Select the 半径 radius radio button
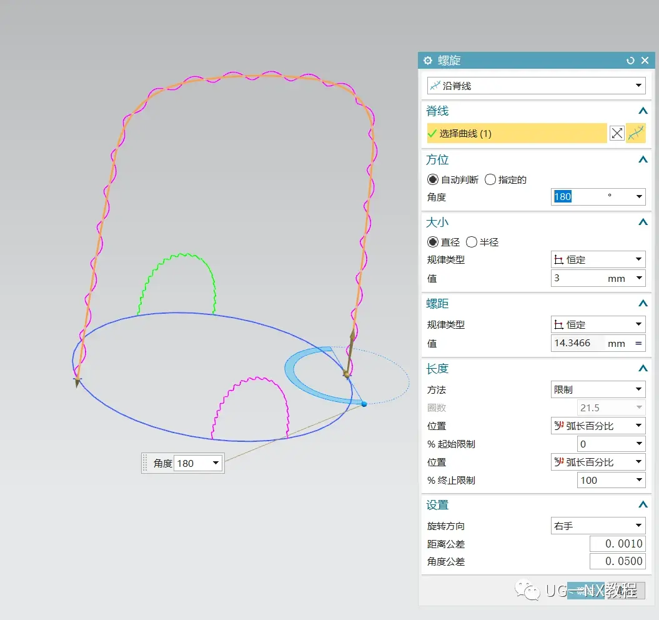659x620 pixels. (472, 242)
